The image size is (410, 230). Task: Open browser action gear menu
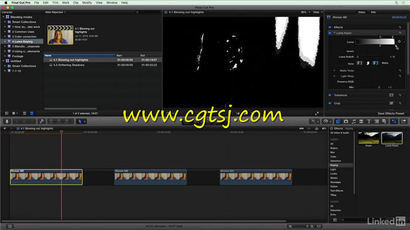tap(15, 113)
